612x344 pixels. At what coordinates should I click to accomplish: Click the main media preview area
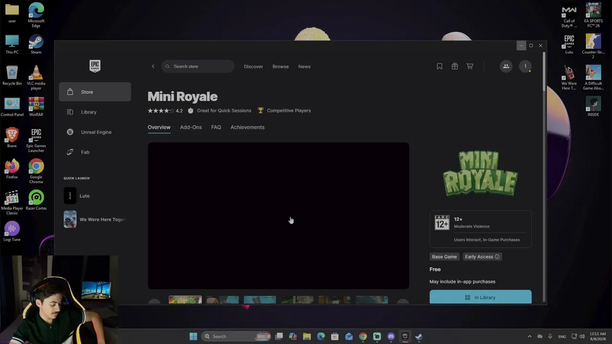278,215
